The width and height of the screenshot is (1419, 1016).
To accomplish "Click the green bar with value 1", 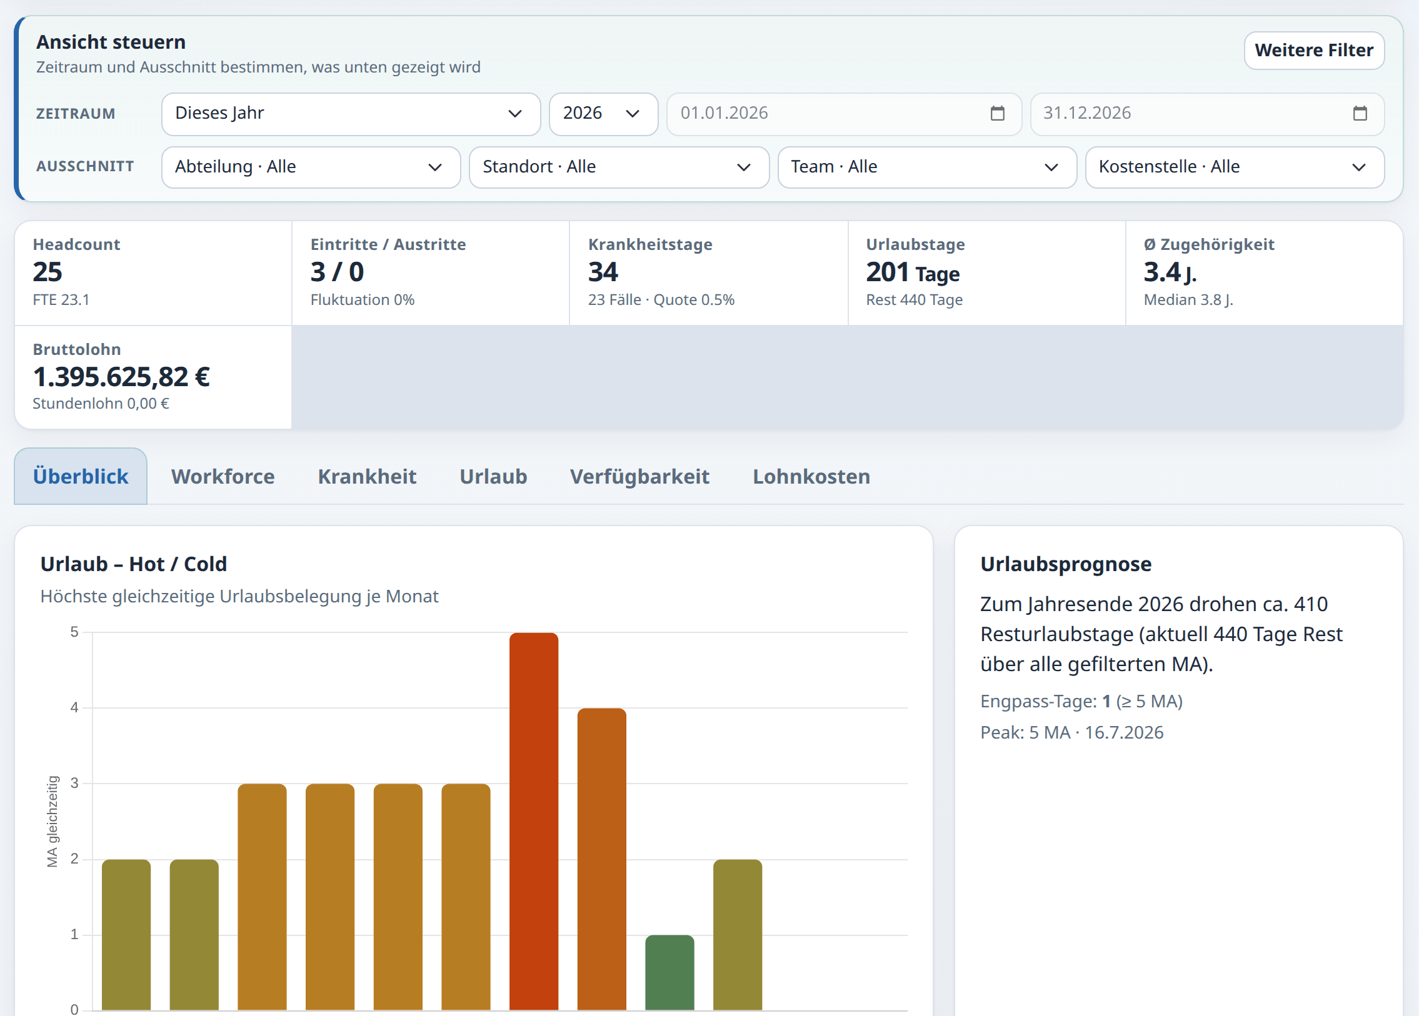I will tap(669, 972).
